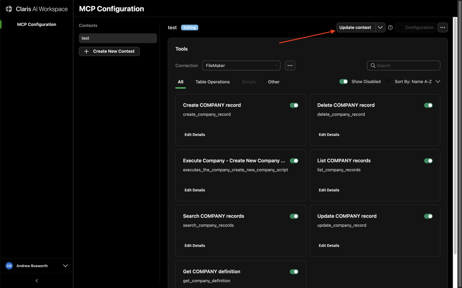Switch to the Table Operations tab
Image resolution: width=462 pixels, height=288 pixels.
pos(213,82)
